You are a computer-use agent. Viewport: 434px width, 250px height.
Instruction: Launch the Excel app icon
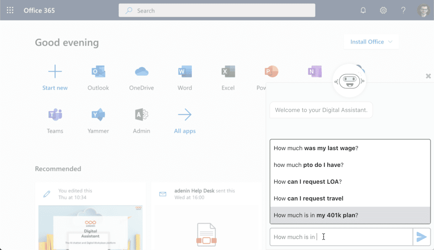click(228, 71)
